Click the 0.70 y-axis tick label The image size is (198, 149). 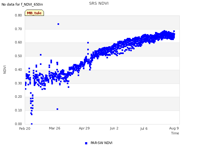tap(19, 29)
